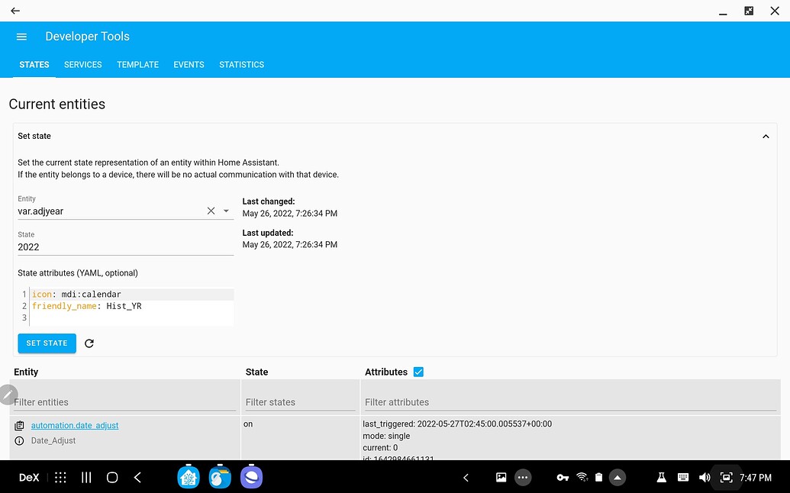Click the info icon beside Date_Adjust
The image size is (790, 493).
coord(18,440)
